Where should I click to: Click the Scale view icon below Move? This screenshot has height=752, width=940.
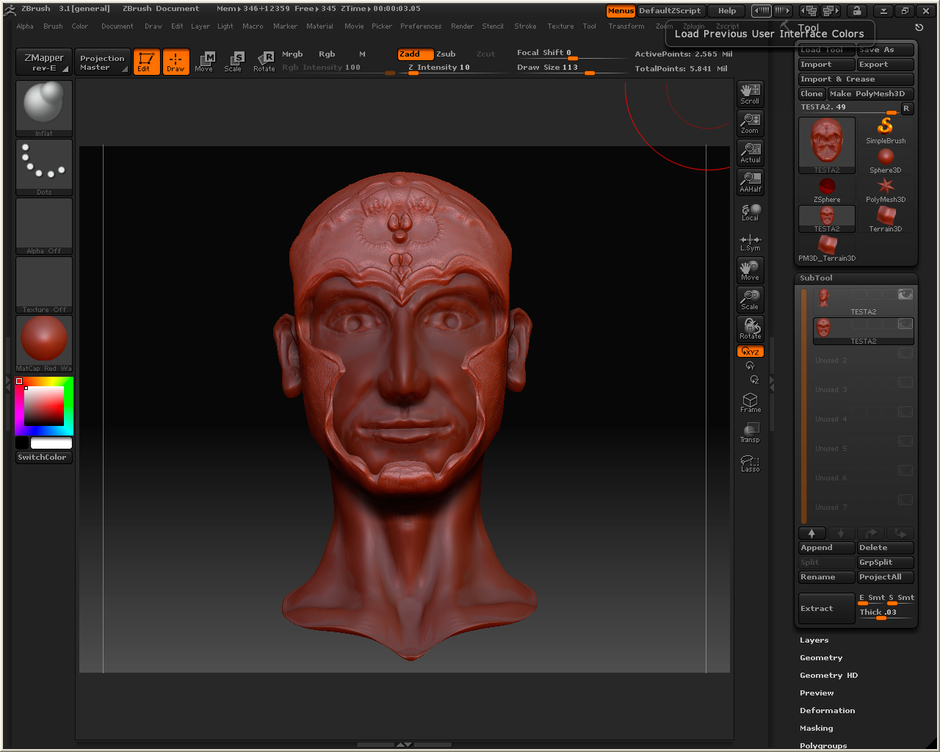pos(750,300)
